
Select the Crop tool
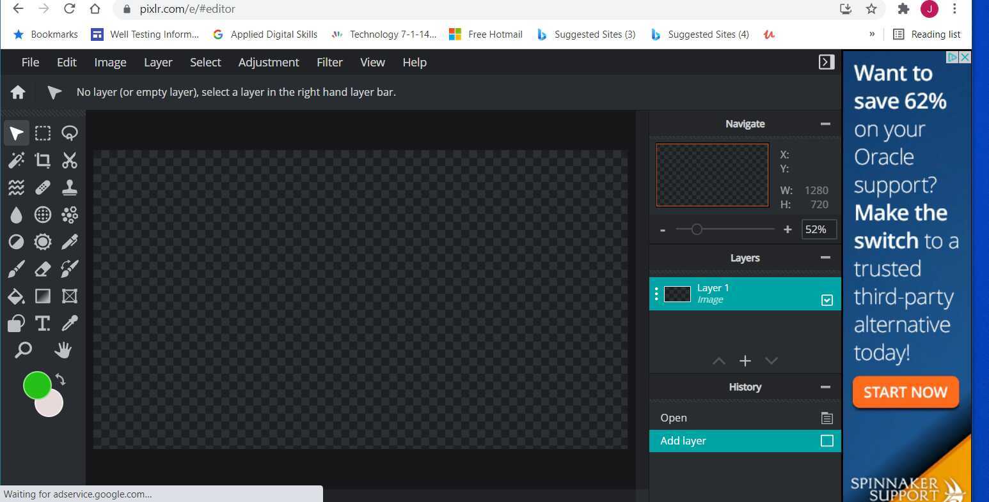(x=43, y=160)
